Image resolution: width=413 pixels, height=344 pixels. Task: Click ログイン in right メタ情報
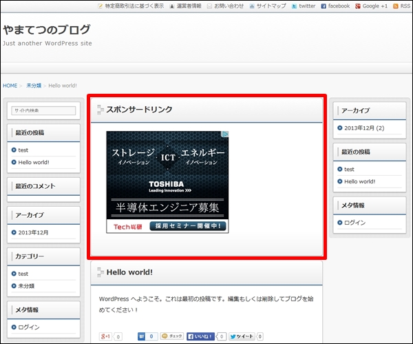click(x=354, y=223)
